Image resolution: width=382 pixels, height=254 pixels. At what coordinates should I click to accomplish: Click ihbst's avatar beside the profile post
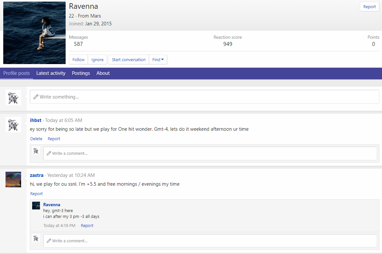(x=13, y=125)
